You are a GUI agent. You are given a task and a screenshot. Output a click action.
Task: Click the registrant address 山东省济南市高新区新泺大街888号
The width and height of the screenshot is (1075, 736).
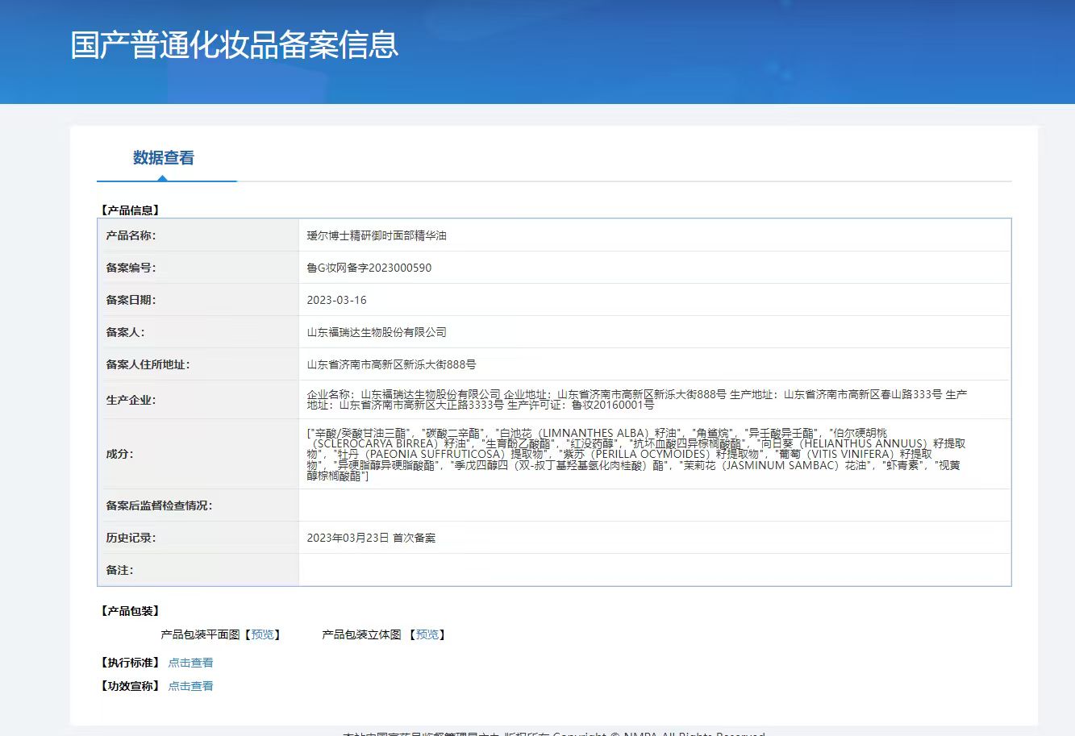tap(391, 364)
